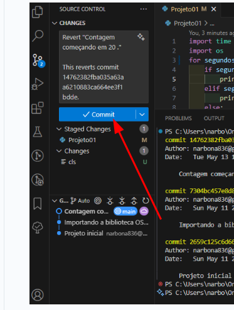Select commit 'Contagem co...' in Graph

coord(87,212)
